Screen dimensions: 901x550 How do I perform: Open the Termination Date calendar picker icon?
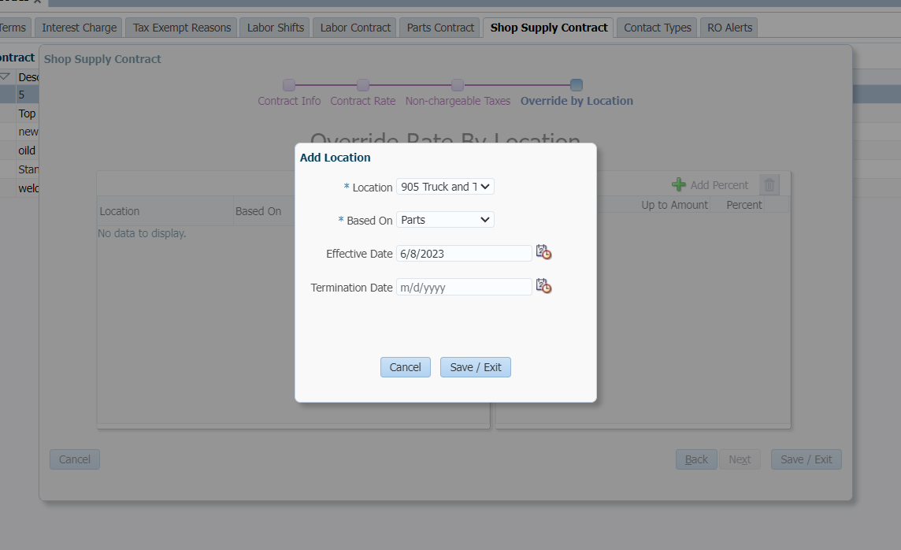click(543, 287)
